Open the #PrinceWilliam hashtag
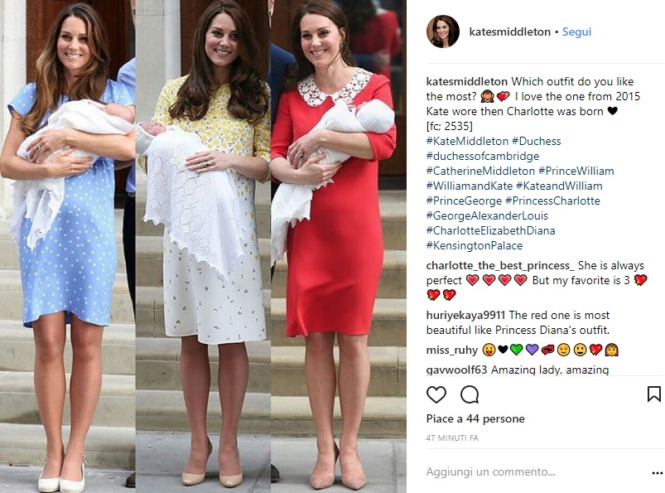Image resolution: width=665 pixels, height=493 pixels. [576, 171]
